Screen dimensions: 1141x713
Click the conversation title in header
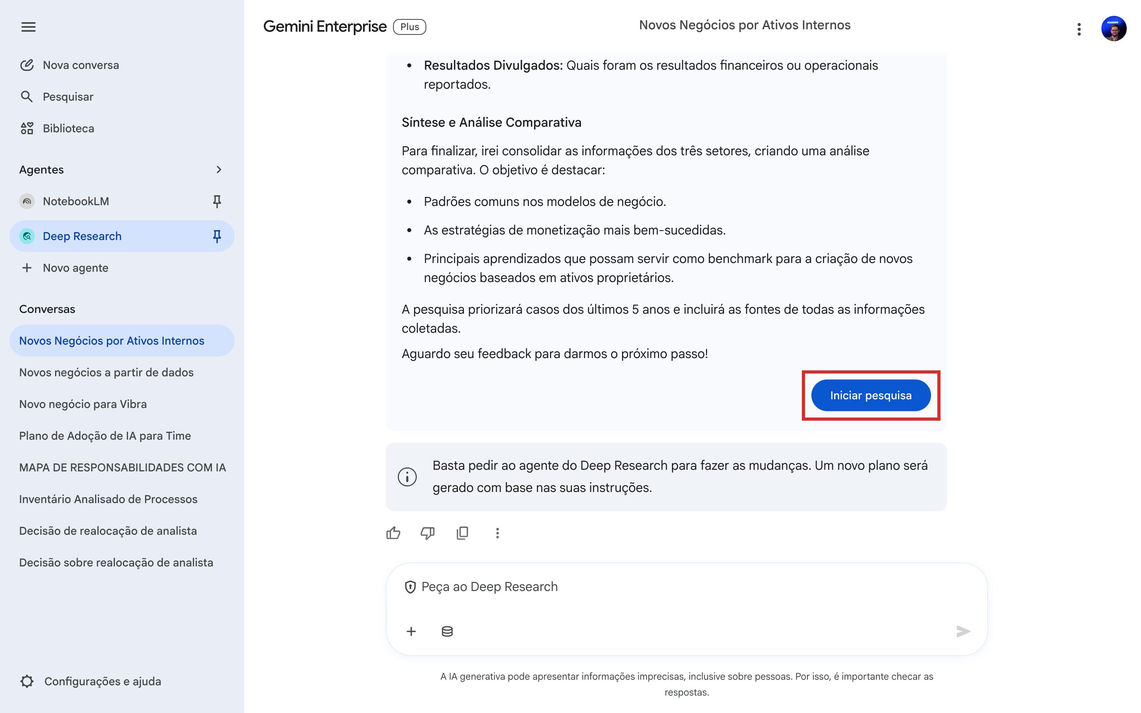click(744, 25)
